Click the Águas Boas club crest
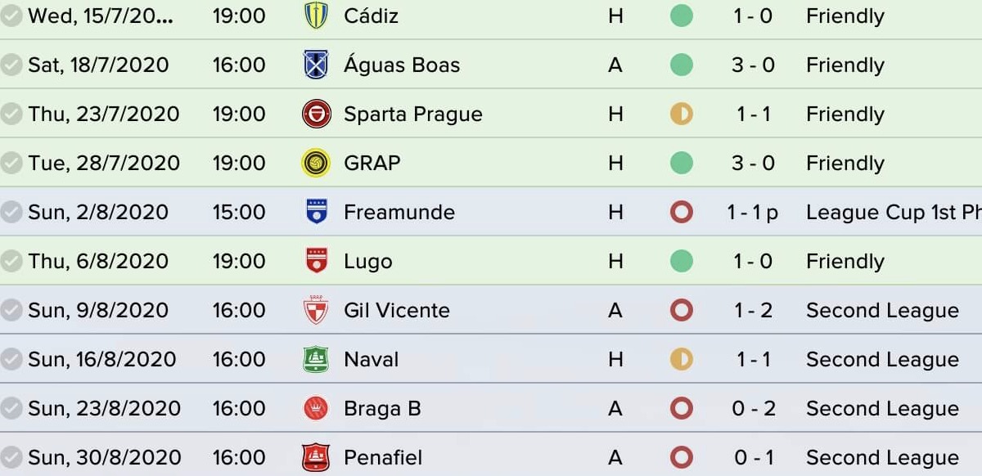Image resolution: width=982 pixels, height=476 pixels. click(x=316, y=65)
